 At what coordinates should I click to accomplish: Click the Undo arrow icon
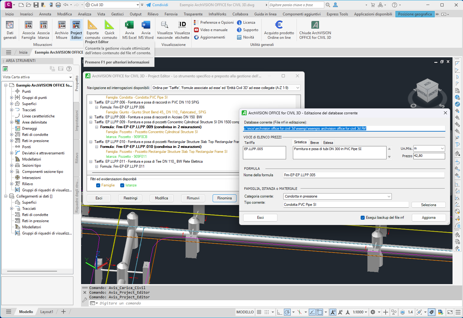coord(66,5)
